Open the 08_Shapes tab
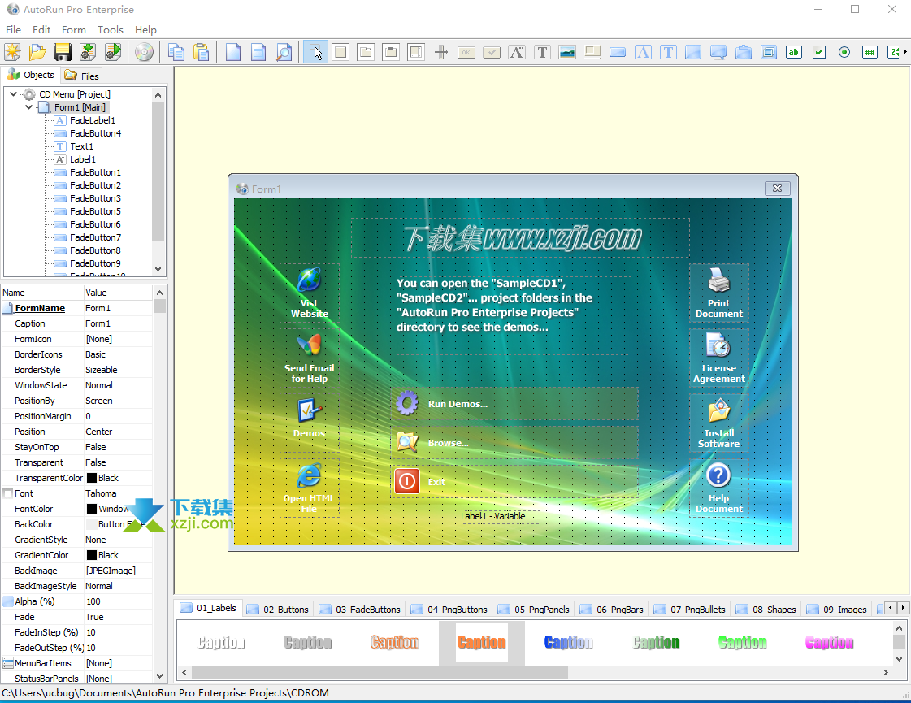This screenshot has height=703, width=911. [766, 609]
